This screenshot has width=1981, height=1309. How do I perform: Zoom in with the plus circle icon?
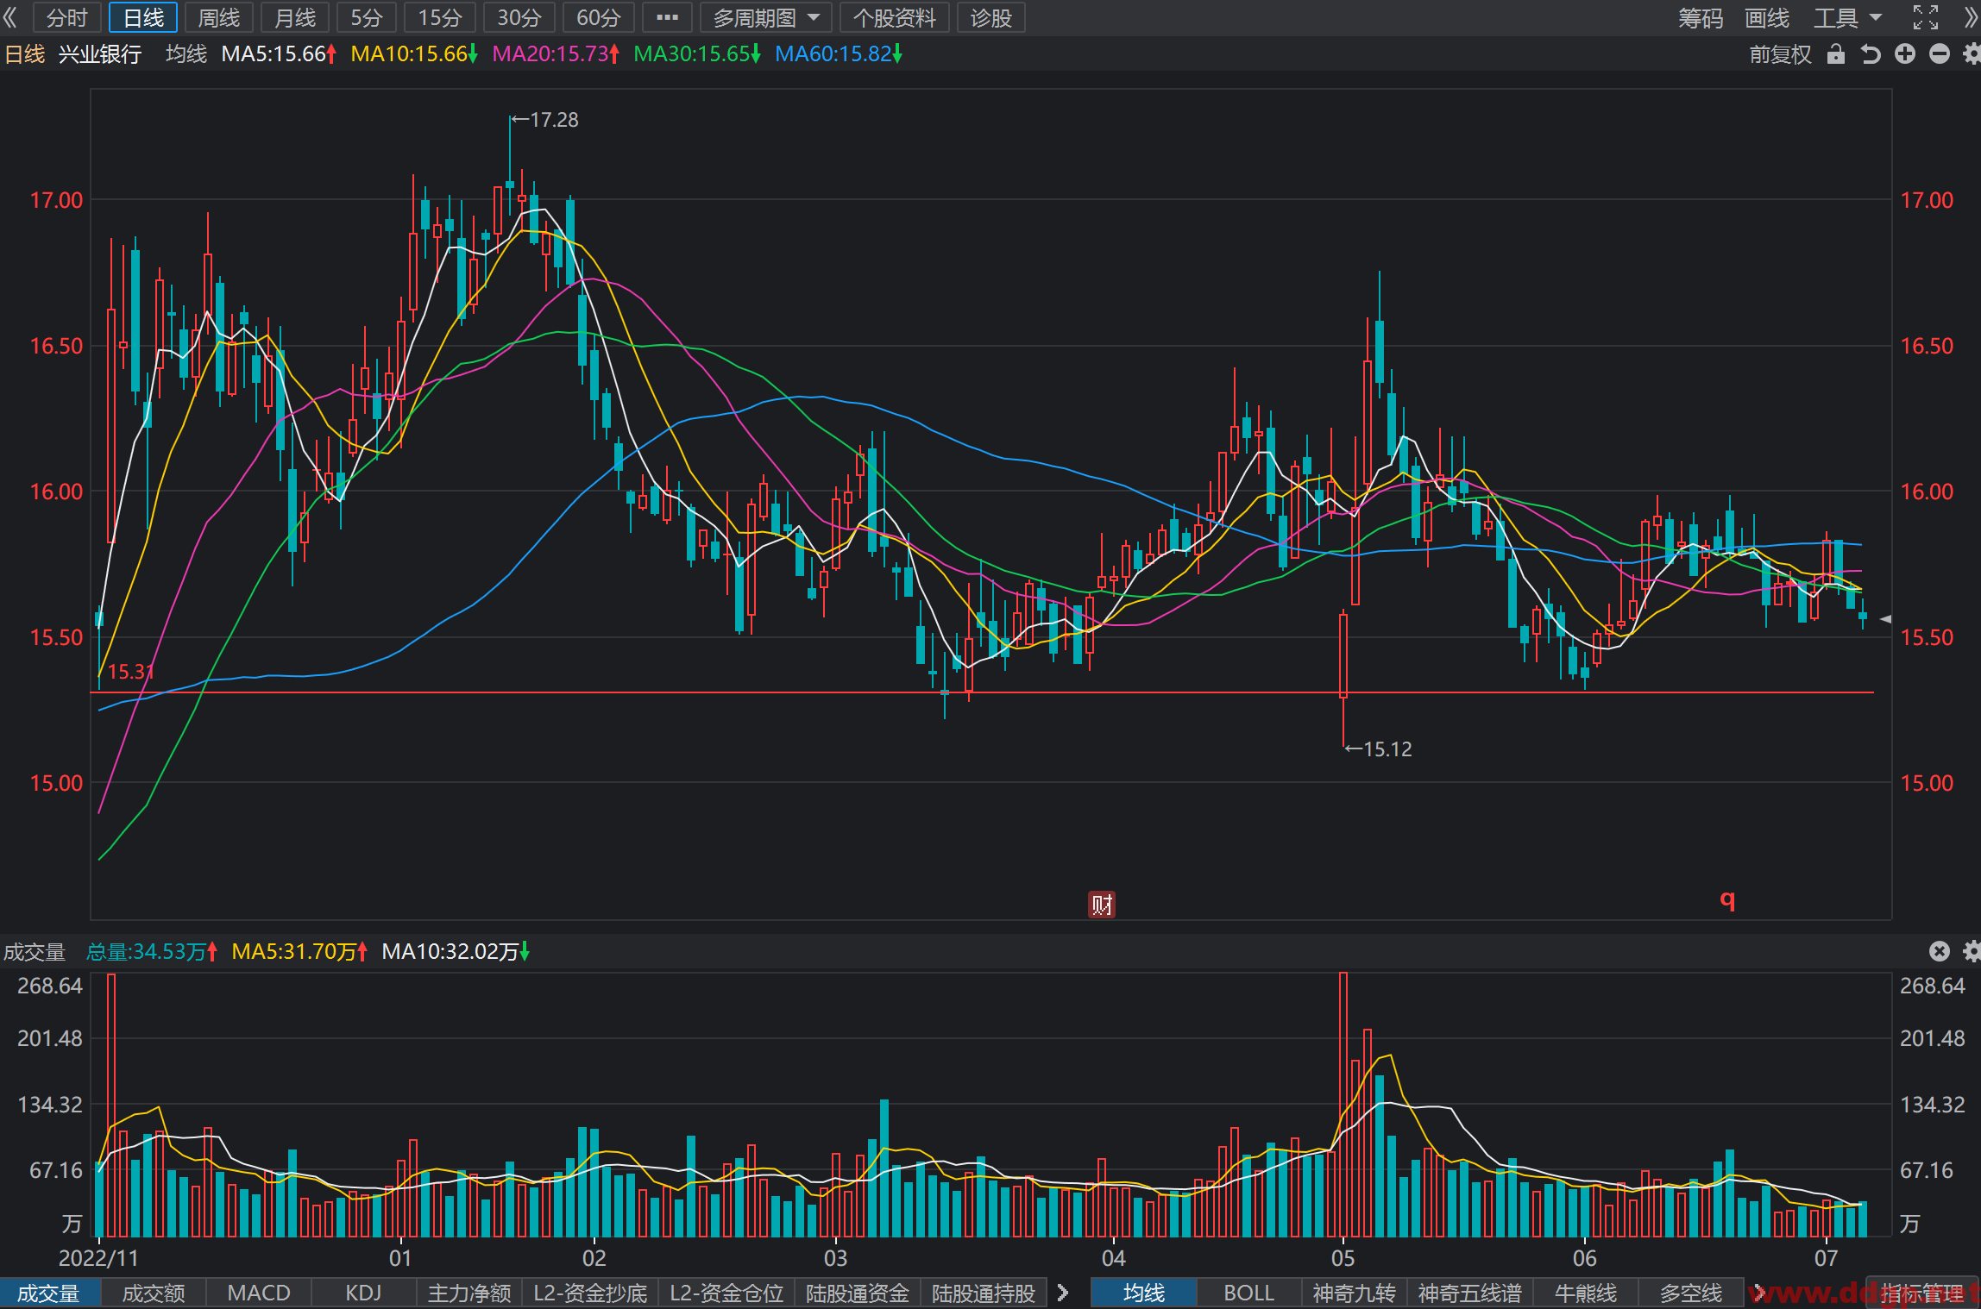pyautogui.click(x=1905, y=54)
